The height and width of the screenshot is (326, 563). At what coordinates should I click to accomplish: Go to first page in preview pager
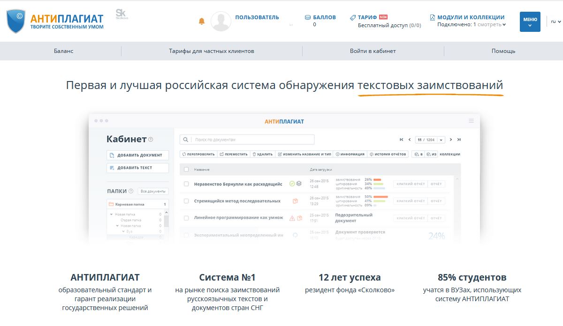coord(402,140)
